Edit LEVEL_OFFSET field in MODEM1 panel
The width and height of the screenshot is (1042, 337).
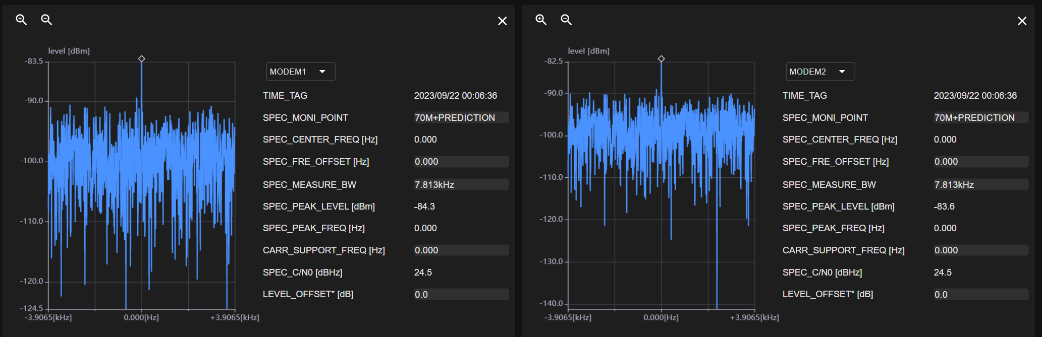click(x=461, y=294)
